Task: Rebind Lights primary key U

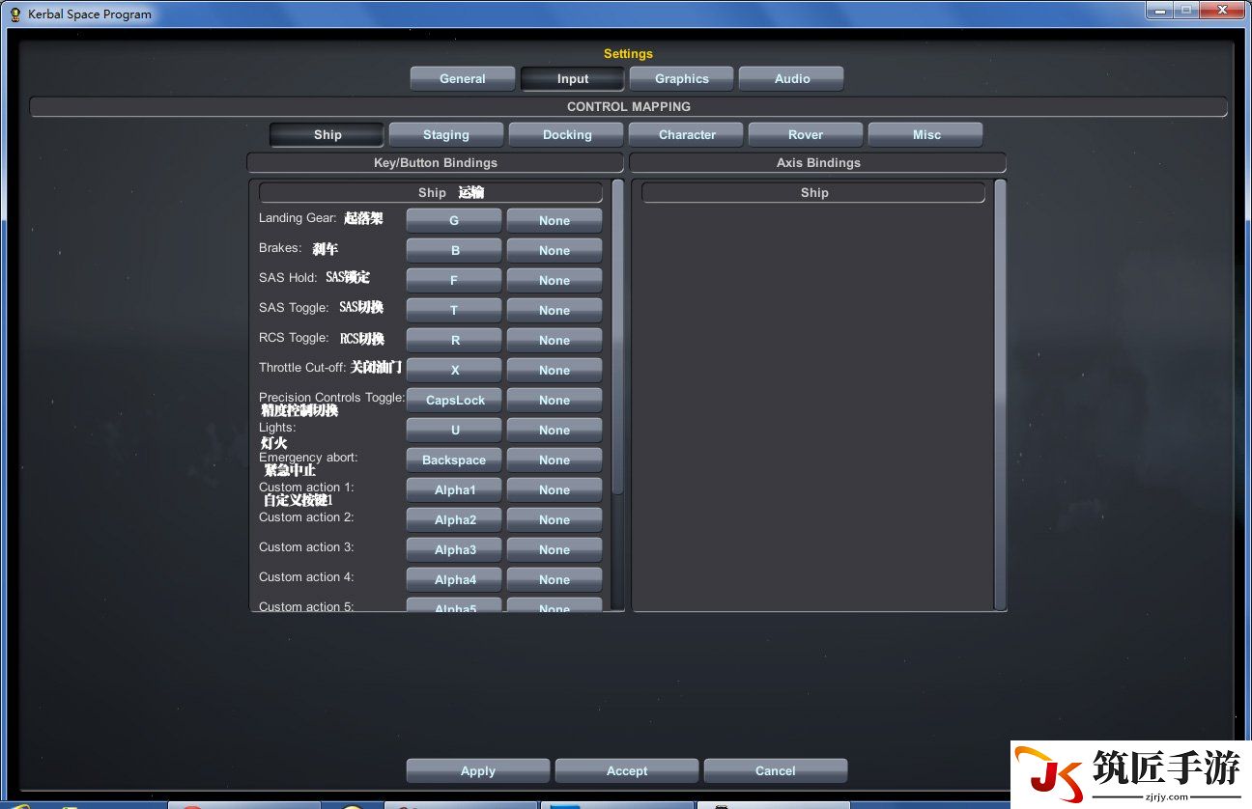Action: [x=454, y=431]
